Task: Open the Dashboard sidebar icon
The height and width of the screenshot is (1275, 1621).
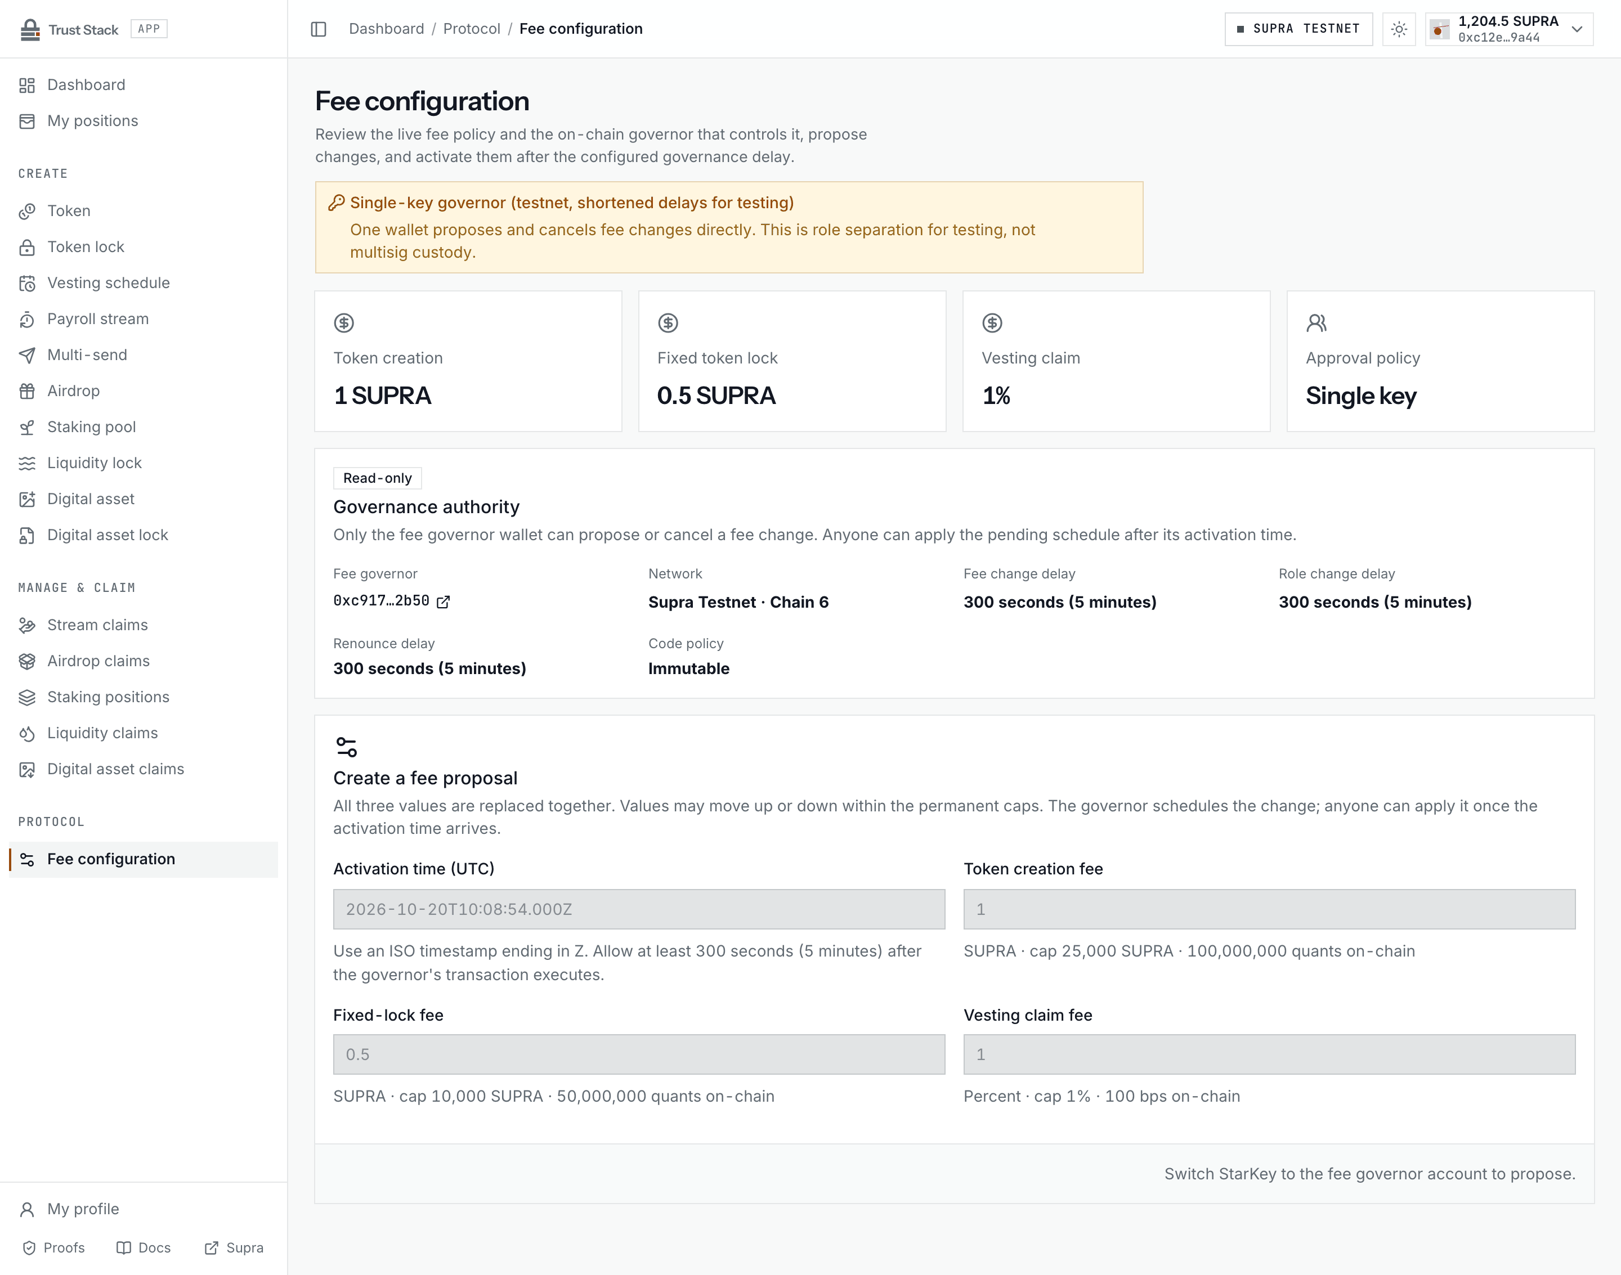Action: pos(27,85)
